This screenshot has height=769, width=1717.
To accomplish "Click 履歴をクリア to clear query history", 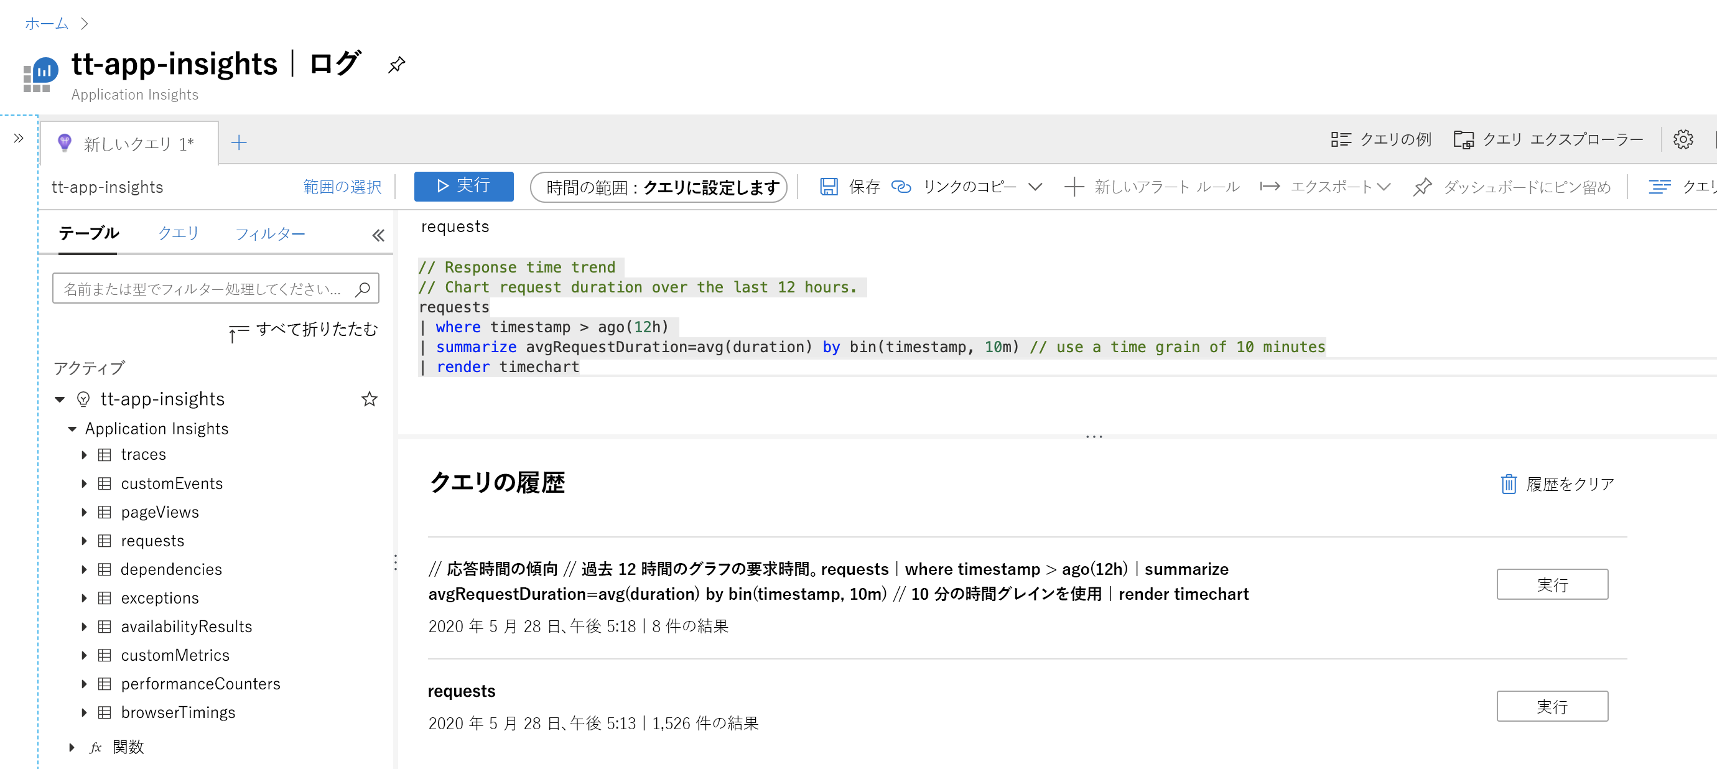I will point(1557,483).
